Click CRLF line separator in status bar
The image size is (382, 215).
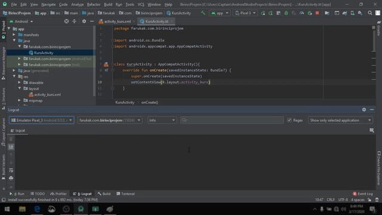(331, 200)
